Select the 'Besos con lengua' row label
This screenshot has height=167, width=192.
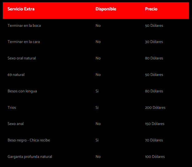tap(22, 91)
